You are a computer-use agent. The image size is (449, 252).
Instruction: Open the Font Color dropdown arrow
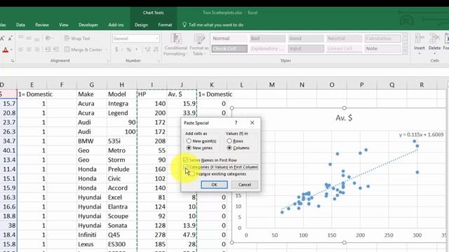pyautogui.click(x=11, y=50)
